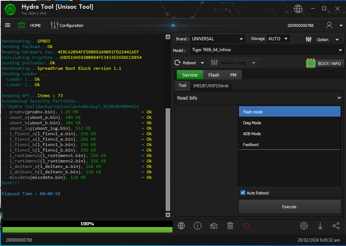346x246 pixels.
Task: Click the user account profile icon
Action: 329,25
